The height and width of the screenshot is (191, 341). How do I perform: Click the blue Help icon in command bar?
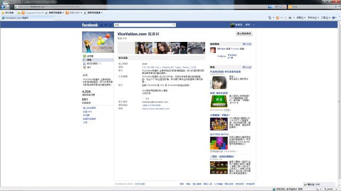334,18
